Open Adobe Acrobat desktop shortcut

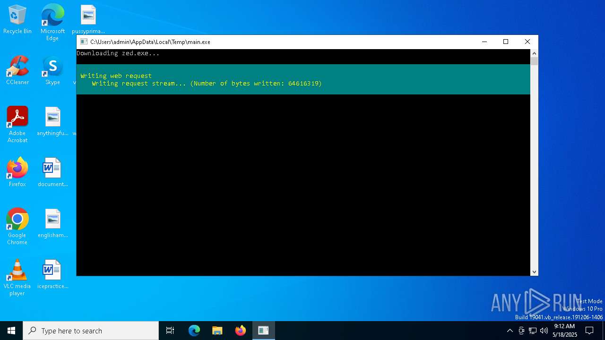pyautogui.click(x=17, y=125)
